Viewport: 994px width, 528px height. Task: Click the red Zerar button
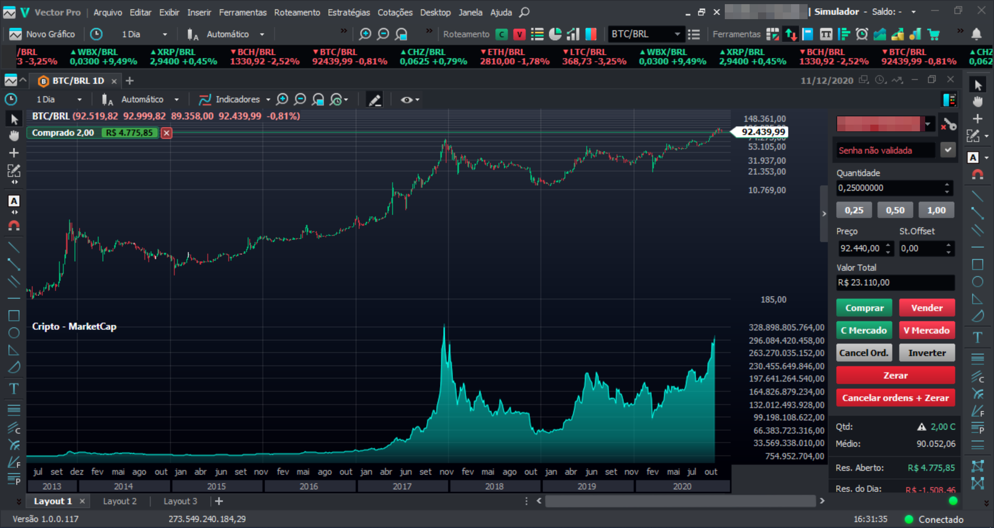[895, 375]
